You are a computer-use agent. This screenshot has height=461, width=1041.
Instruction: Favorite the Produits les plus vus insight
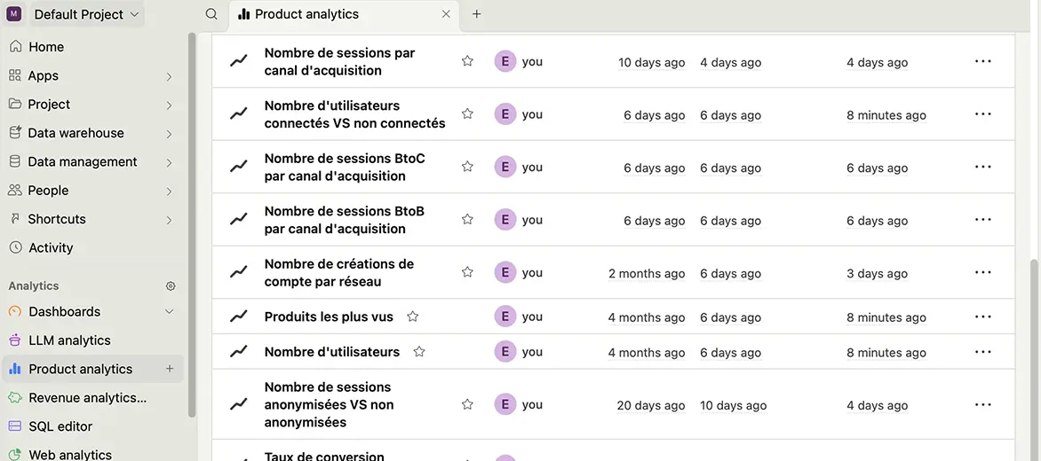pos(412,316)
